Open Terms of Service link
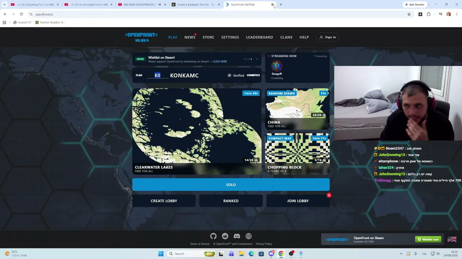The image size is (462, 259). pos(200,244)
